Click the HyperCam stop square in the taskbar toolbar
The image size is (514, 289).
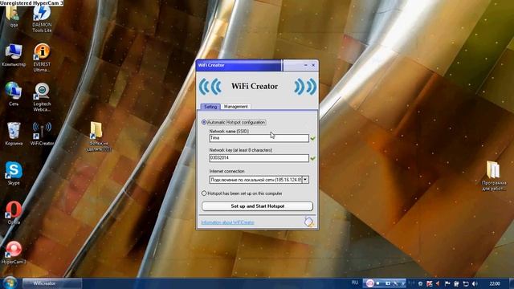tap(378, 283)
